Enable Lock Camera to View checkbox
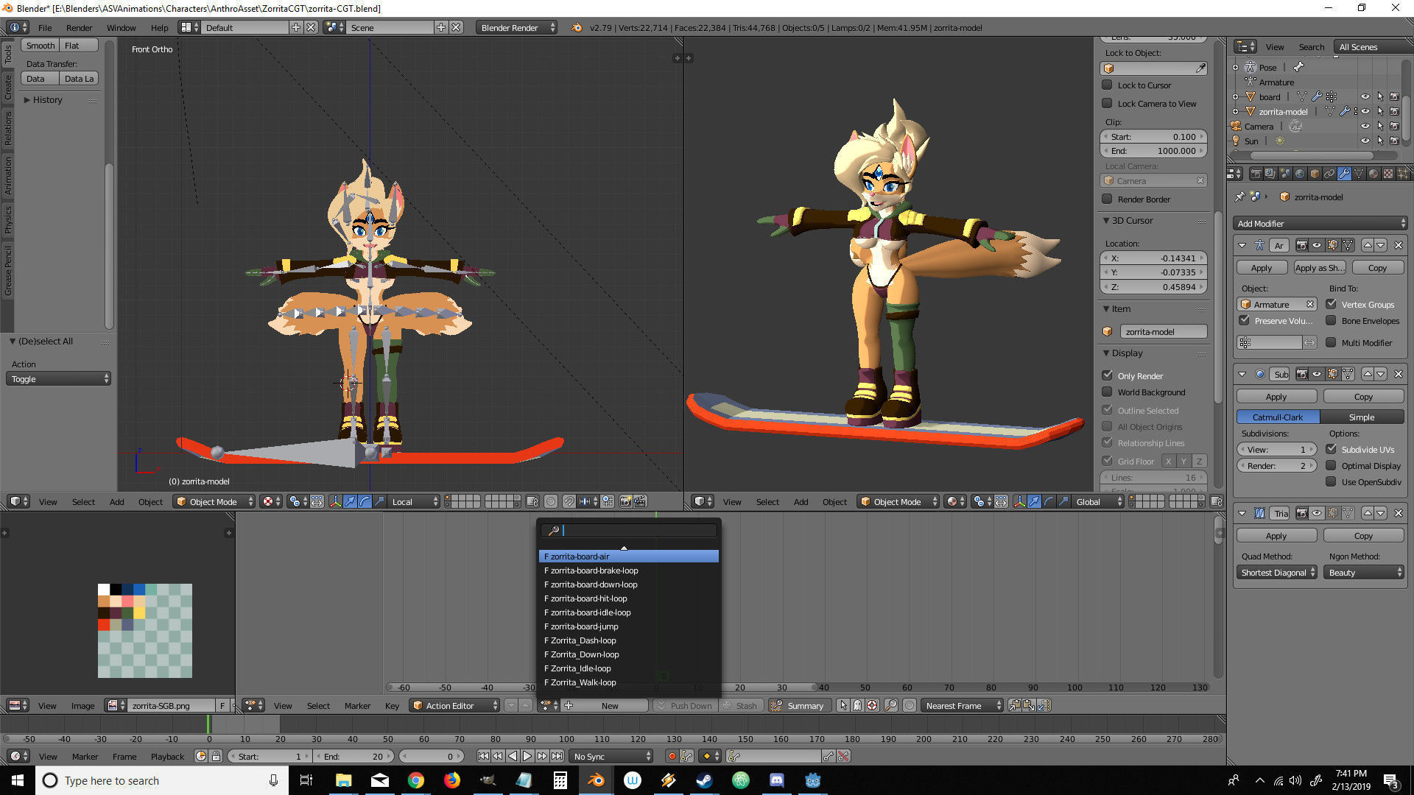This screenshot has height=795, width=1414. tap(1107, 103)
